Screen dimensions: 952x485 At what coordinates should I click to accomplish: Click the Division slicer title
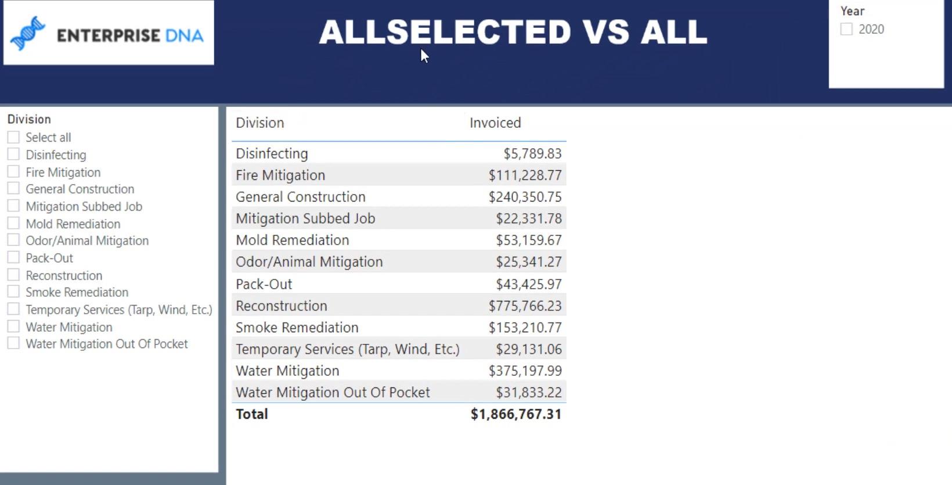29,119
